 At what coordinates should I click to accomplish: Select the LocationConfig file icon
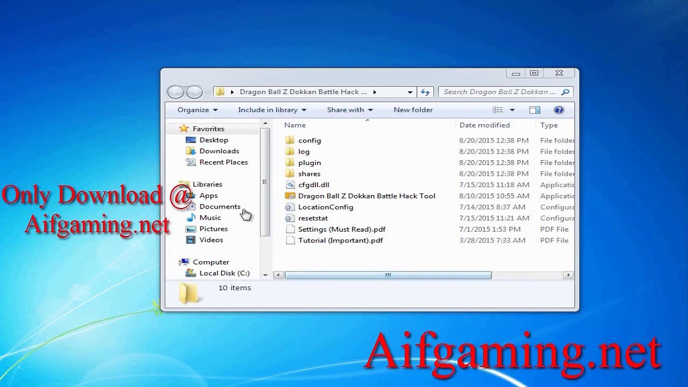tap(290, 207)
